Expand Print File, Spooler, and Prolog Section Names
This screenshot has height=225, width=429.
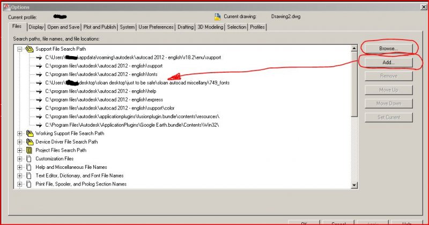pos(19,184)
